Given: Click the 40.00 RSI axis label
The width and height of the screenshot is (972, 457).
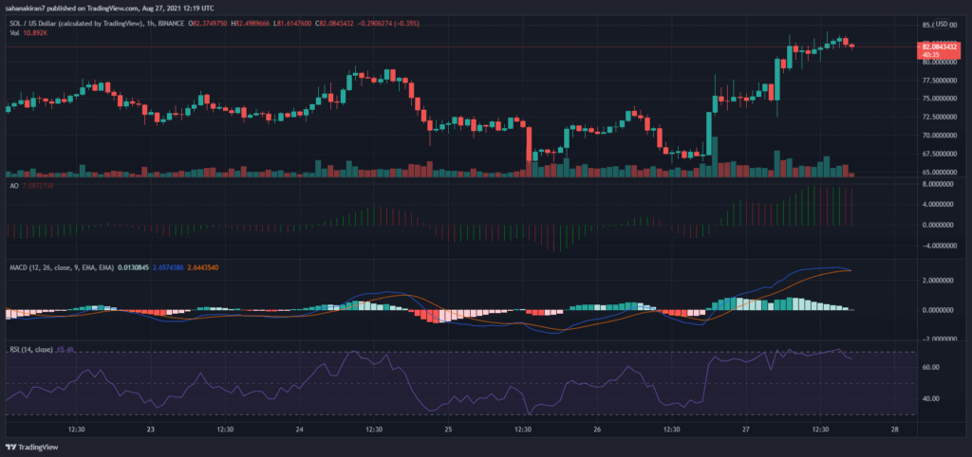Looking at the screenshot, I should (x=930, y=399).
